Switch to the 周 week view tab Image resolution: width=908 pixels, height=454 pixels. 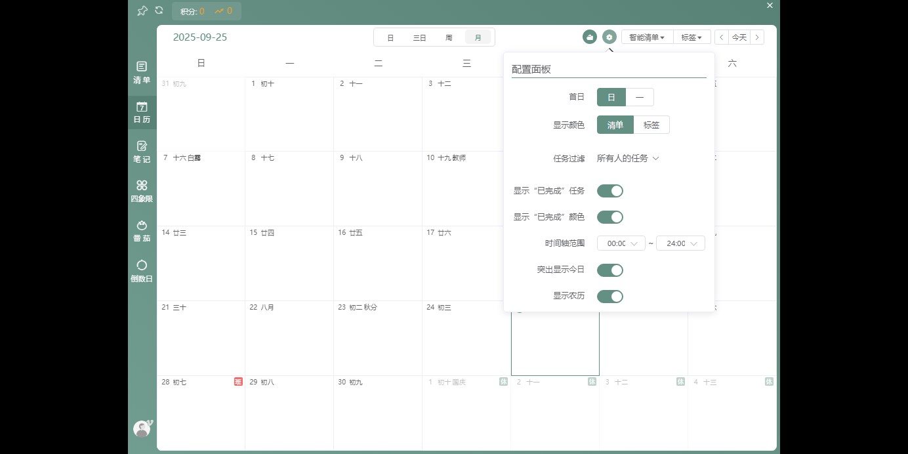(449, 37)
